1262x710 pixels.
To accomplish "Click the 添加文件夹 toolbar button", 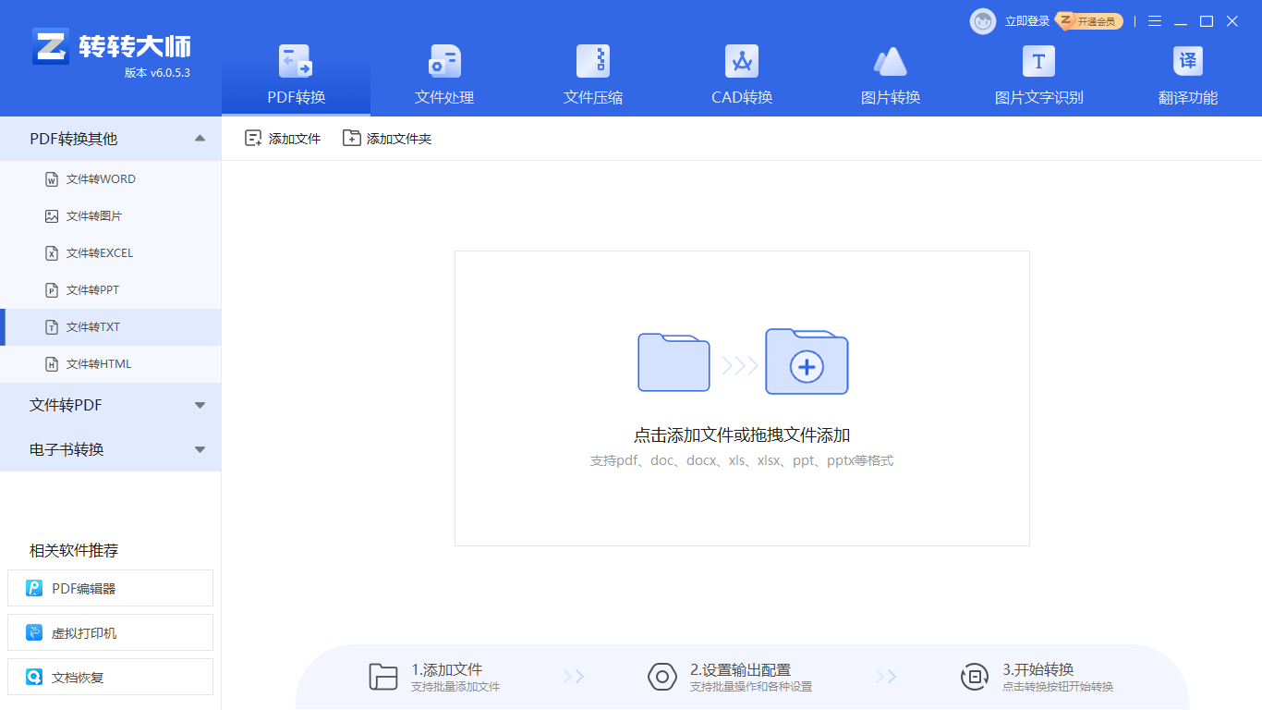I will tap(387, 139).
